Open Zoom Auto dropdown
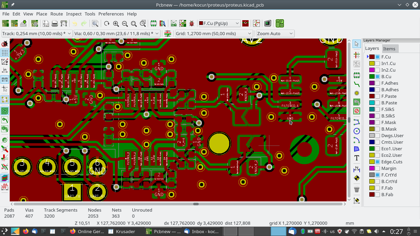Screen dimensions: 420x236 tap(275, 34)
